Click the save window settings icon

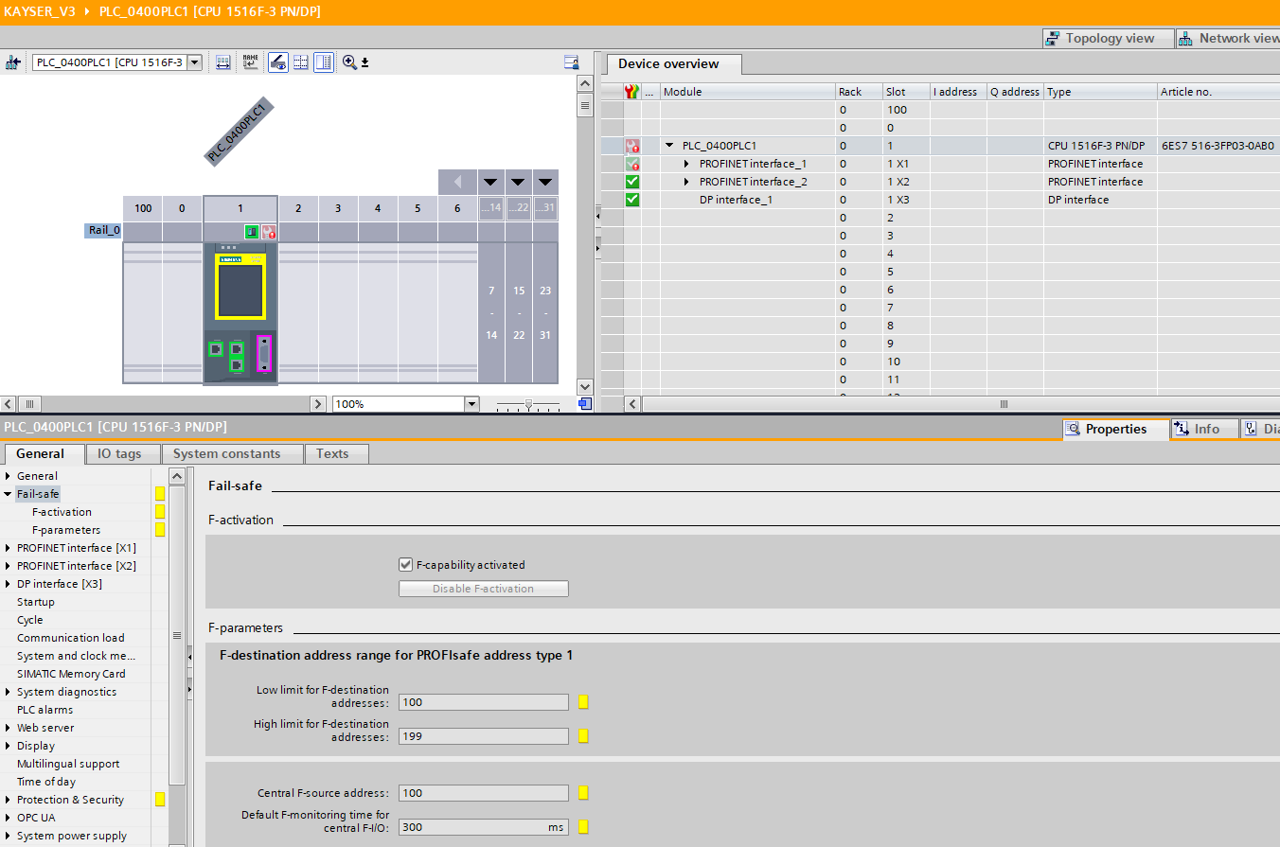(x=571, y=62)
